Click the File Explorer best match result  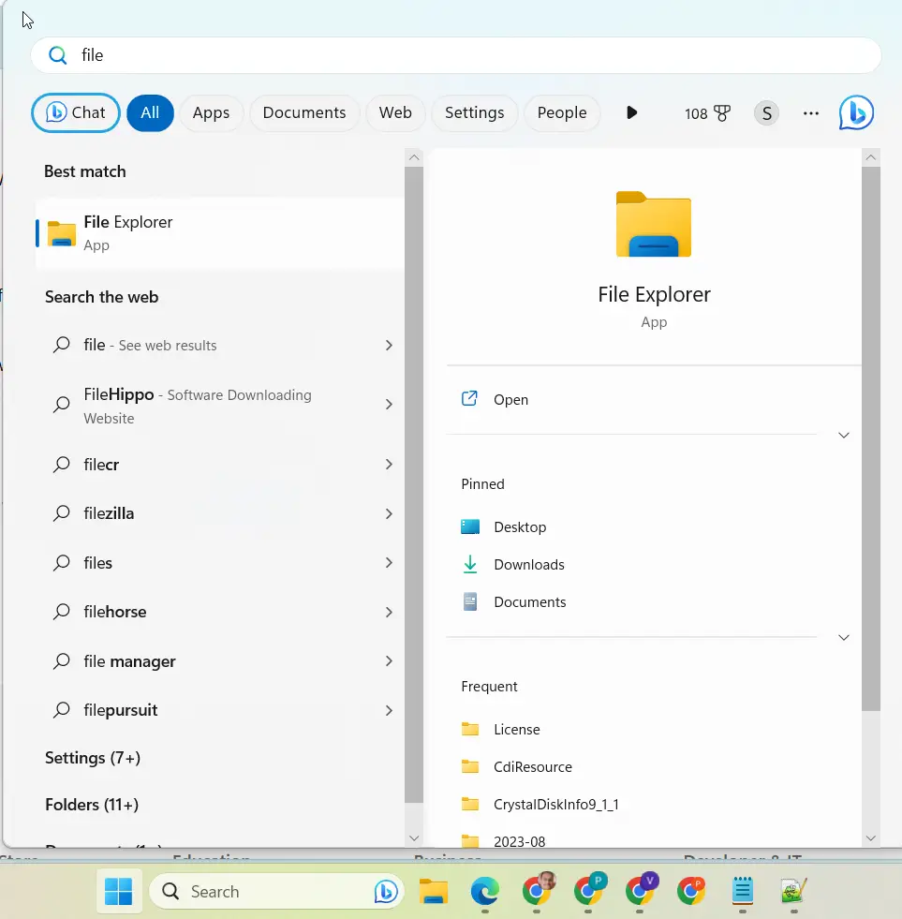220,233
